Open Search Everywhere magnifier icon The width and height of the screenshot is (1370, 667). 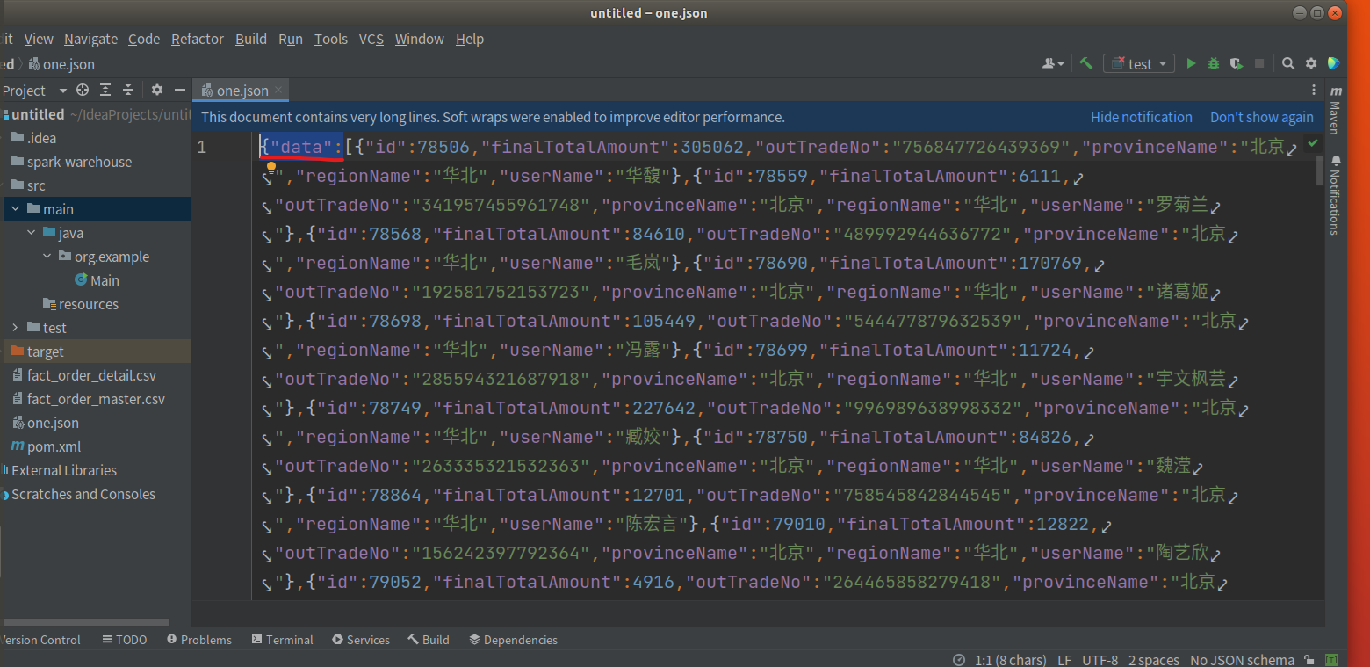tap(1287, 63)
